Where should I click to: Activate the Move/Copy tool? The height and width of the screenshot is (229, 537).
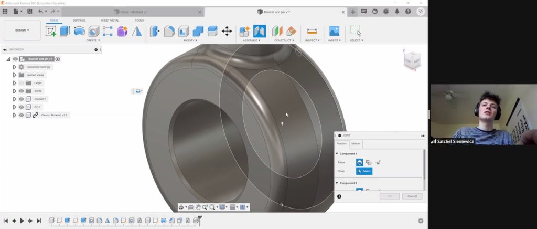coord(227,31)
